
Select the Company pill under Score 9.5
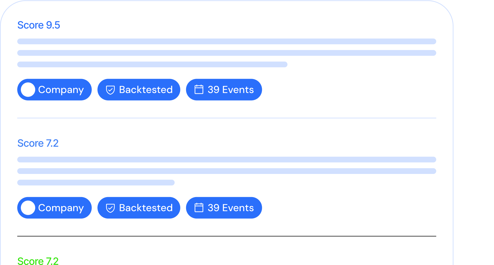(x=54, y=90)
